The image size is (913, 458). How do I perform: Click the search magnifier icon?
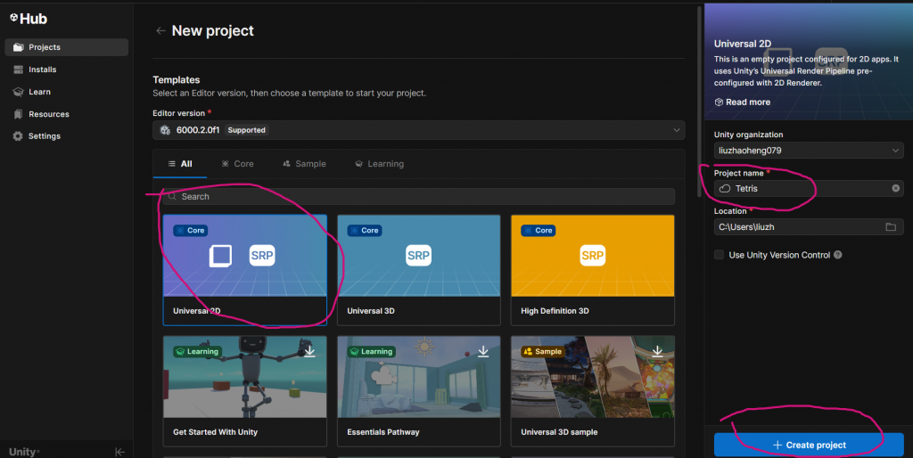point(172,197)
